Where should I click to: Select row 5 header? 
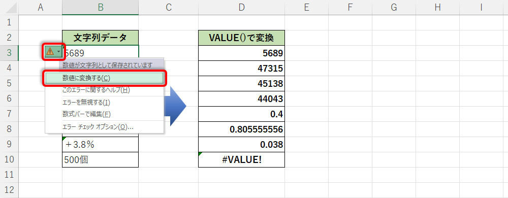click(9, 83)
